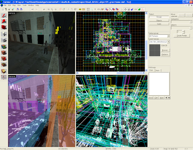
Task: Open the Texture group dropdown
Action: tap(168, 36)
